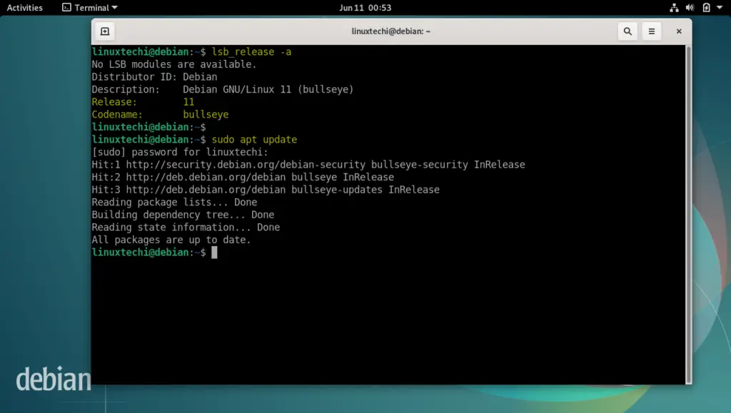Open the network status icon
731x413 pixels.
tap(674, 7)
